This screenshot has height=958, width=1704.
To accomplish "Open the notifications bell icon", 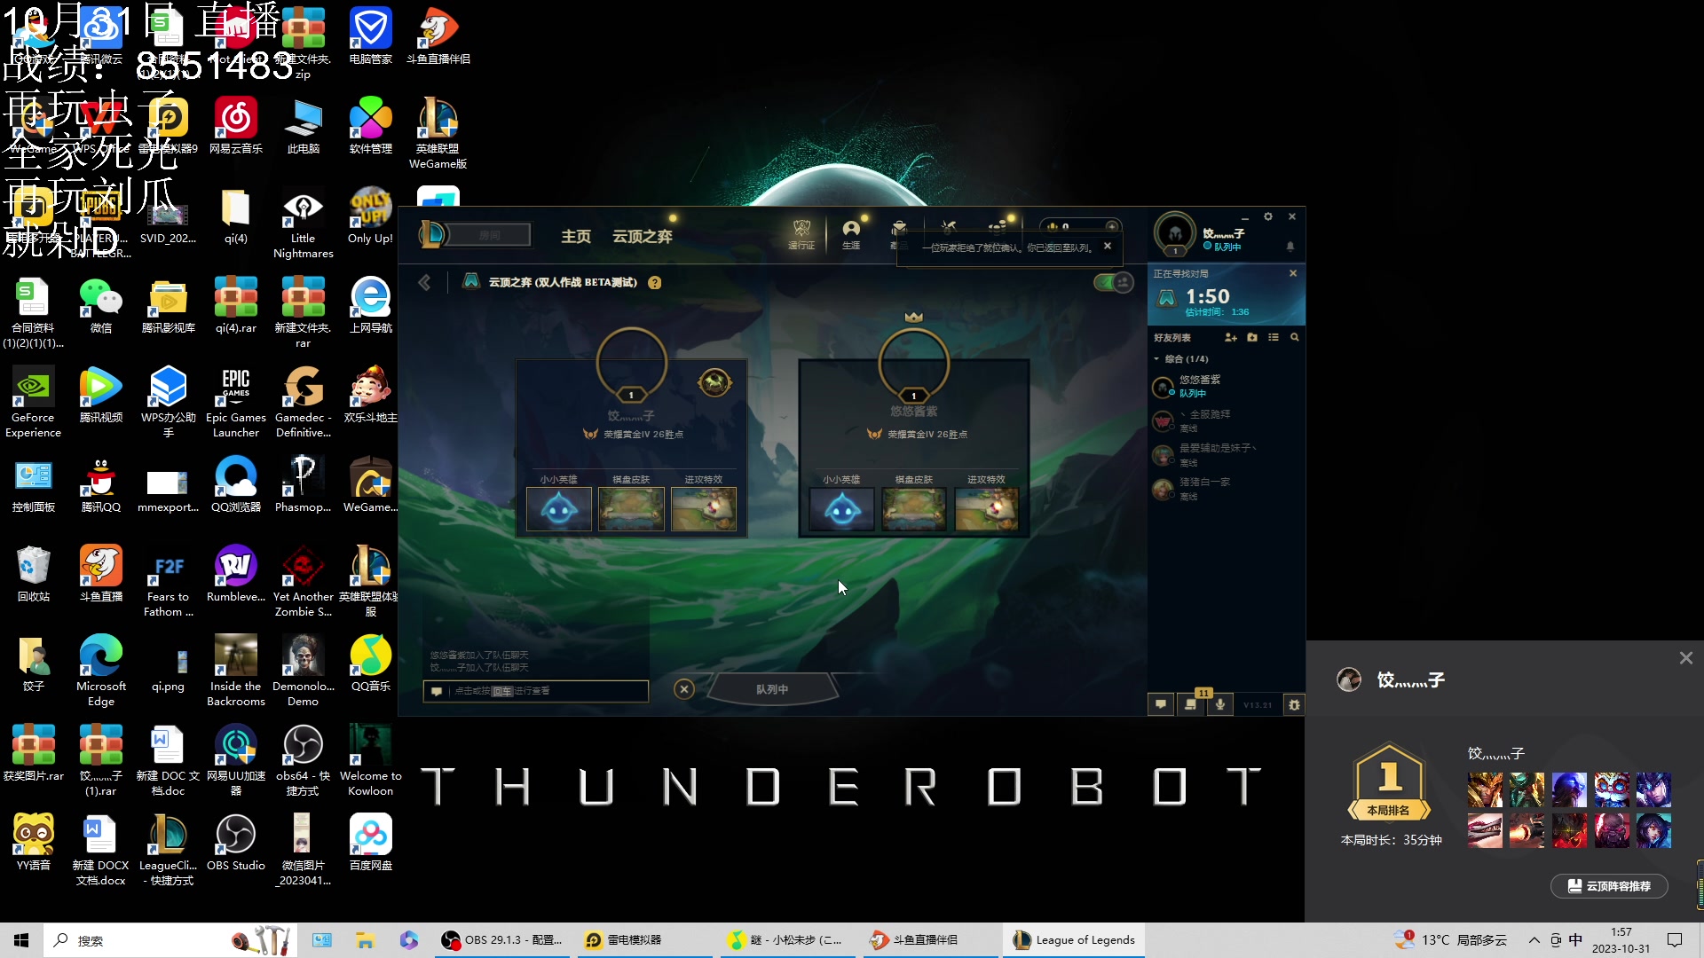I will pyautogui.click(x=1290, y=247).
